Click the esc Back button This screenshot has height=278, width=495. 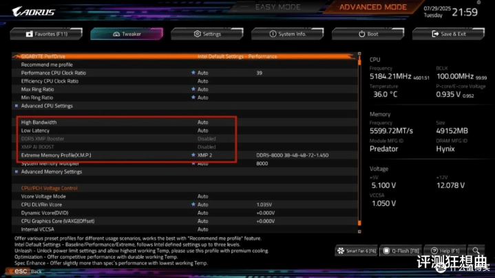click(x=25, y=271)
